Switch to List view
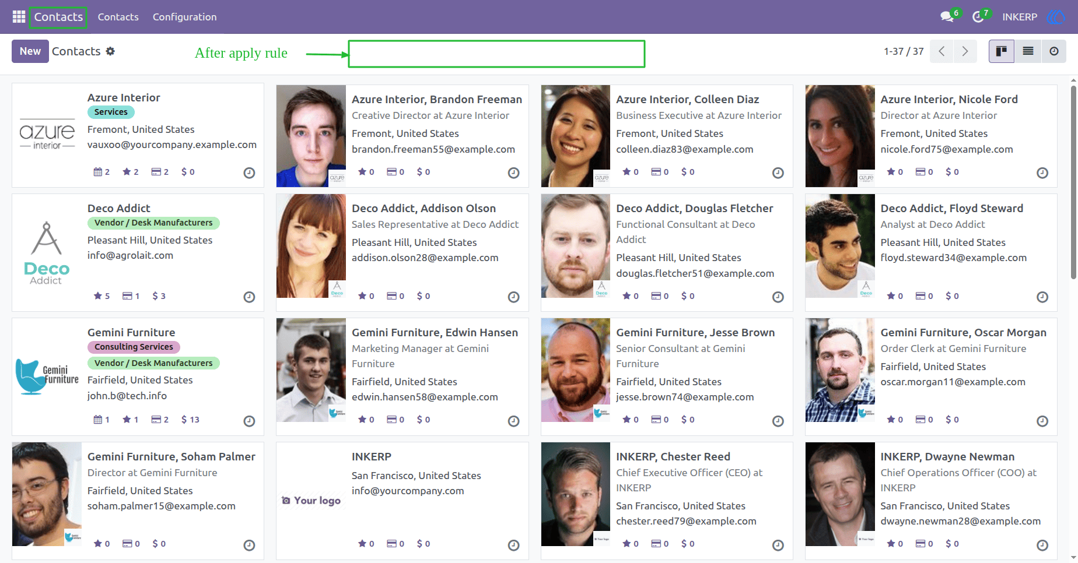Viewport: 1078px width, 563px height. click(1028, 51)
